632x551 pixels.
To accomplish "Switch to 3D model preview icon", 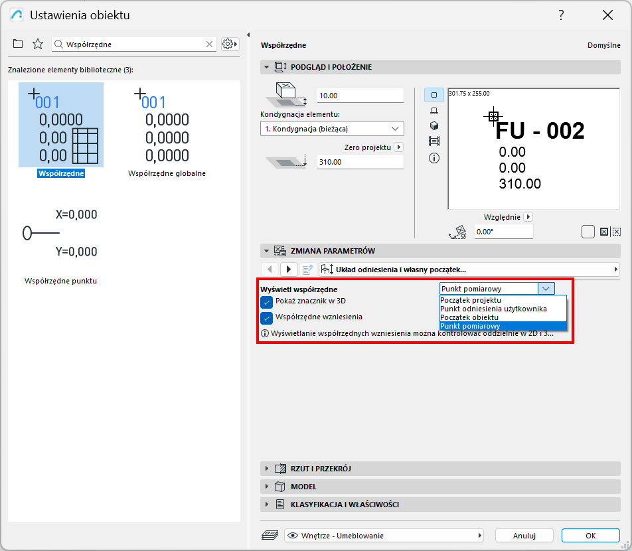I will click(x=434, y=125).
